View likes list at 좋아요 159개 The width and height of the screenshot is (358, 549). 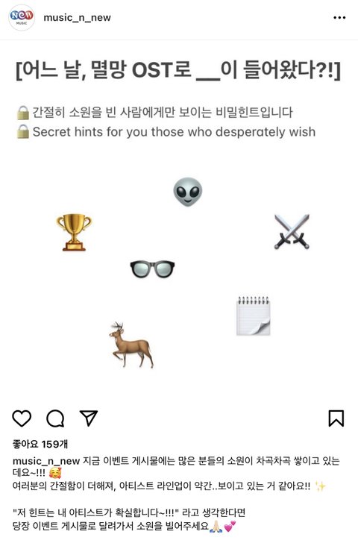40,444
